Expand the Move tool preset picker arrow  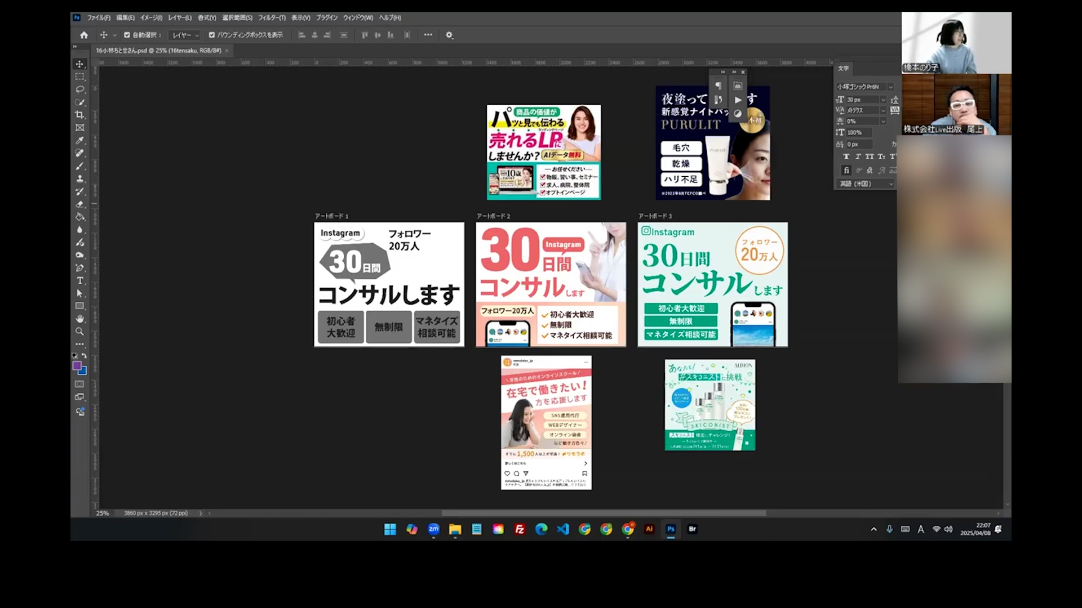coord(114,35)
